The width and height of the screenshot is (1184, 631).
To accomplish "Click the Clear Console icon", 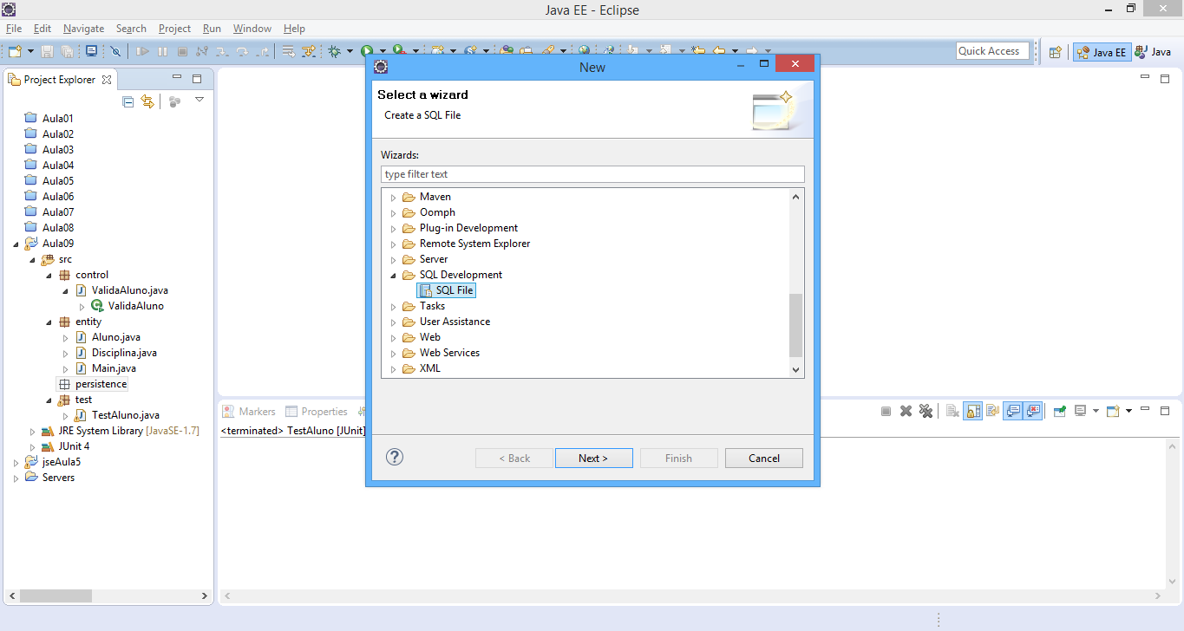I will [952, 411].
